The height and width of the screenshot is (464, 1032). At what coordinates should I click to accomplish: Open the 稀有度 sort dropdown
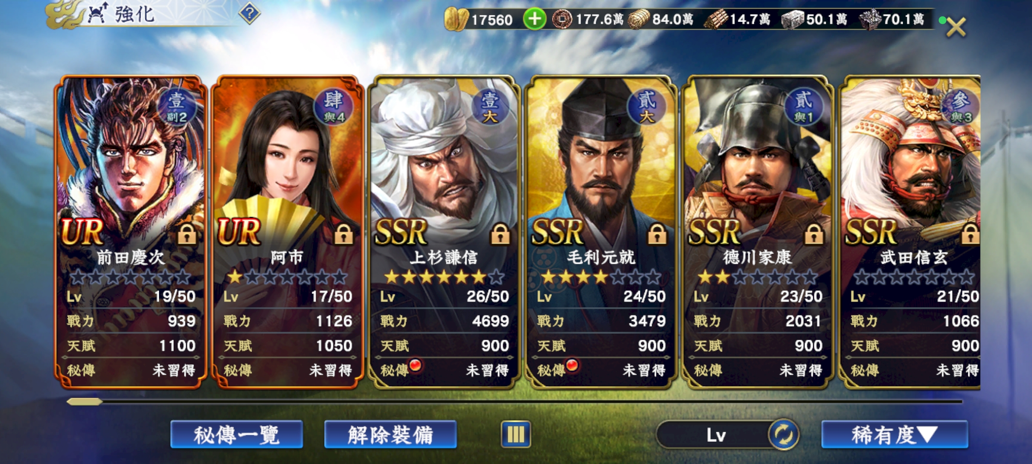point(894,434)
